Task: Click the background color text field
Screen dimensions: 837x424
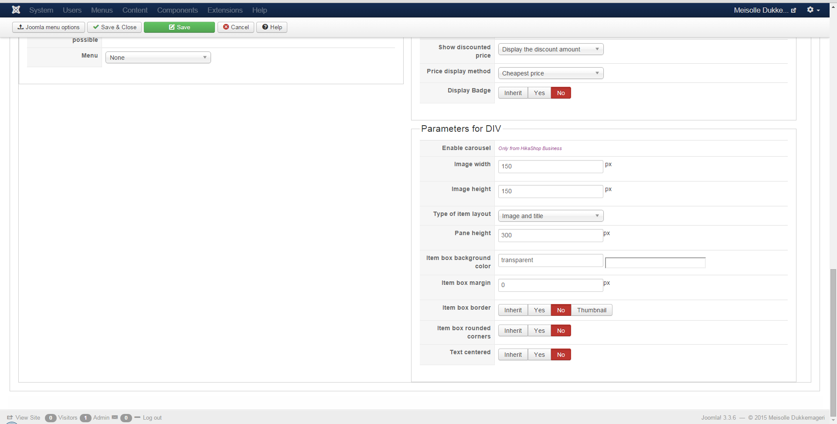Action: coord(551,260)
